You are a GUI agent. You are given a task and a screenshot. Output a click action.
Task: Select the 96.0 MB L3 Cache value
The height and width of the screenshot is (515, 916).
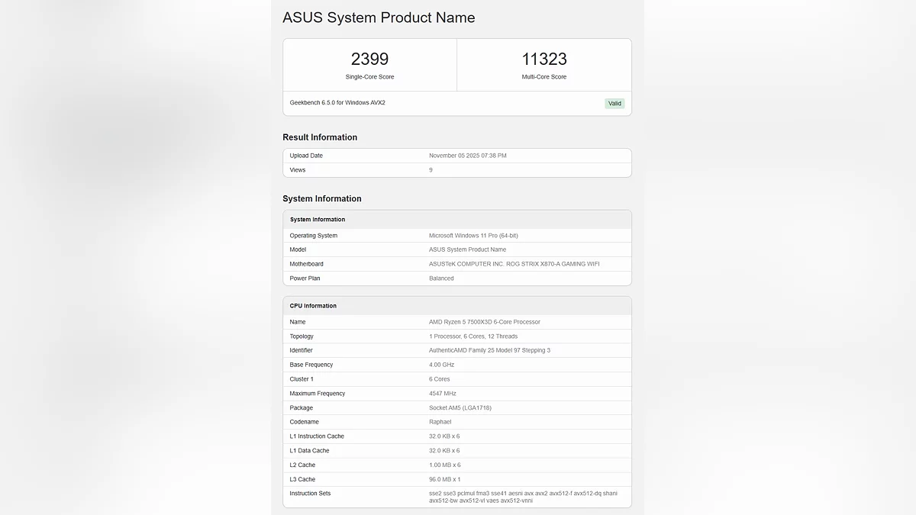[444, 479]
